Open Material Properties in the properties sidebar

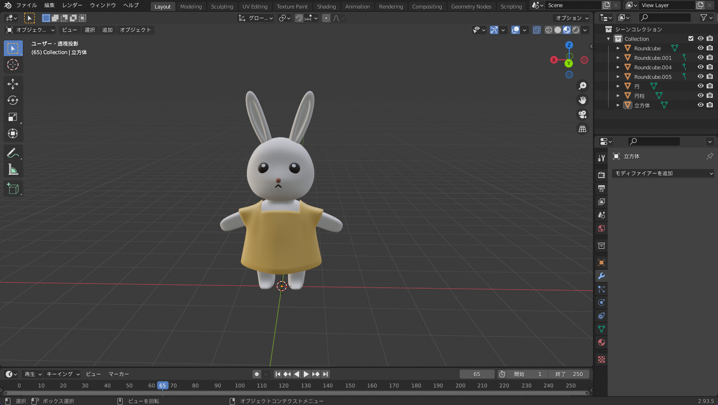[x=601, y=342]
